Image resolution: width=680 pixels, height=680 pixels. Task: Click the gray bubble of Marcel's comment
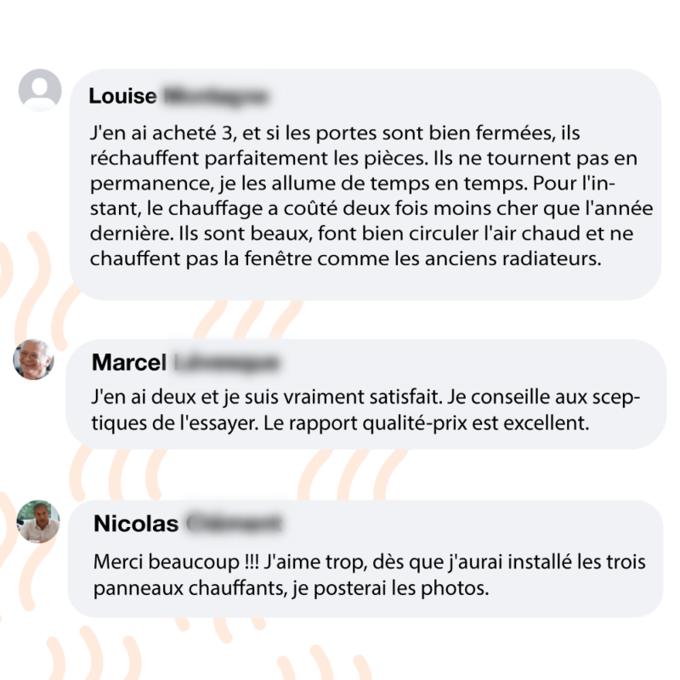pyautogui.click(x=365, y=394)
